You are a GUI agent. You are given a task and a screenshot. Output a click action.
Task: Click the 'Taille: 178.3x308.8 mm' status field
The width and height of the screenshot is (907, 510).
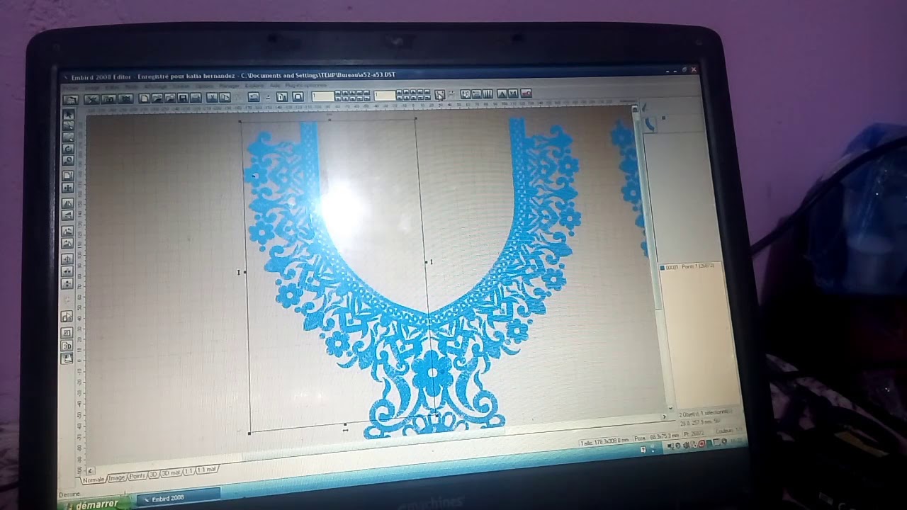(x=604, y=443)
